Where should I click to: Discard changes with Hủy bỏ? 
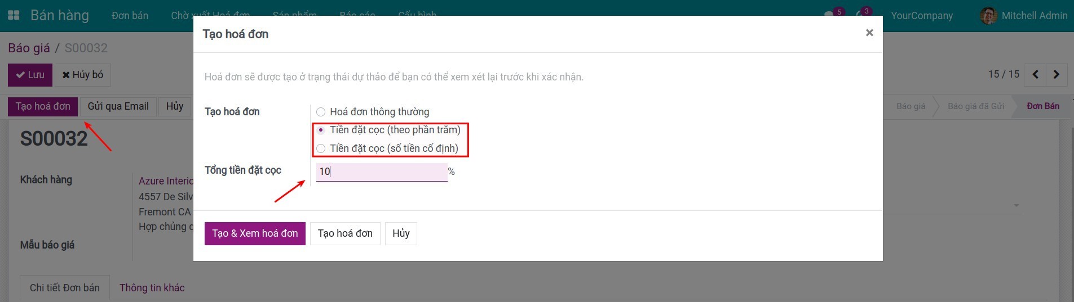pyautogui.click(x=82, y=75)
